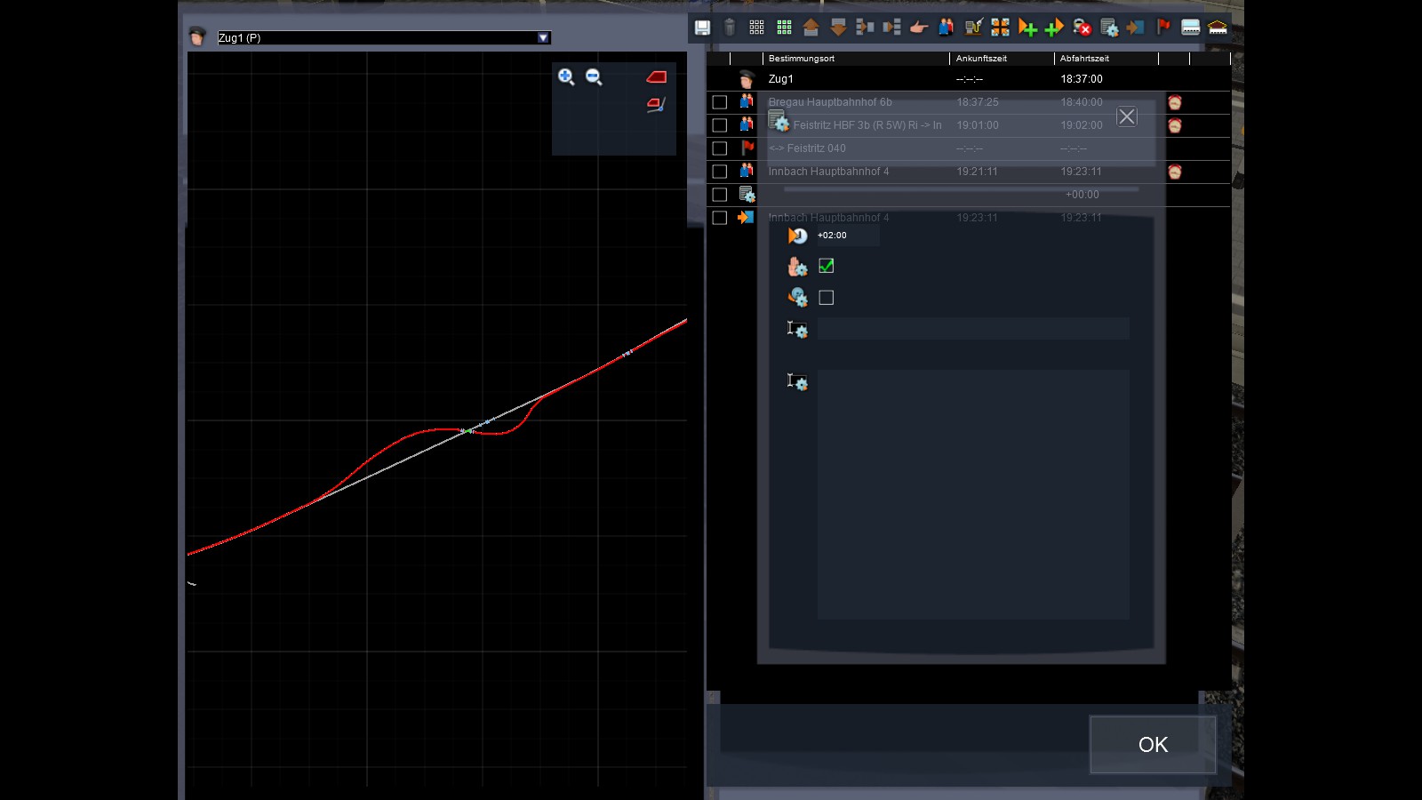Viewport: 1422px width, 800px height.
Task: Click the trash can delete icon
Action: click(730, 28)
